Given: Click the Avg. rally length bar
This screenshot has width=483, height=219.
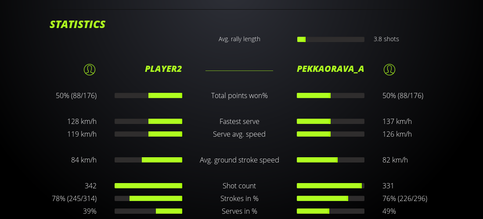Looking at the screenshot, I should point(331,39).
